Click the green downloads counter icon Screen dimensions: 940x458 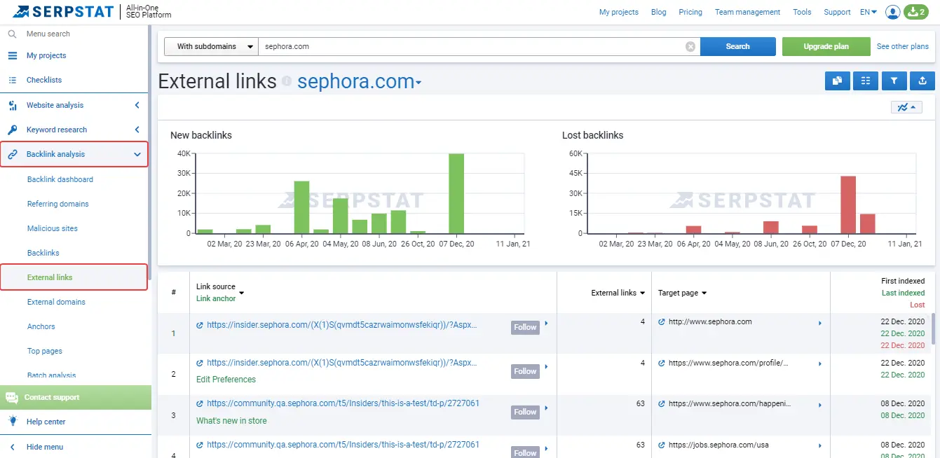coord(915,11)
